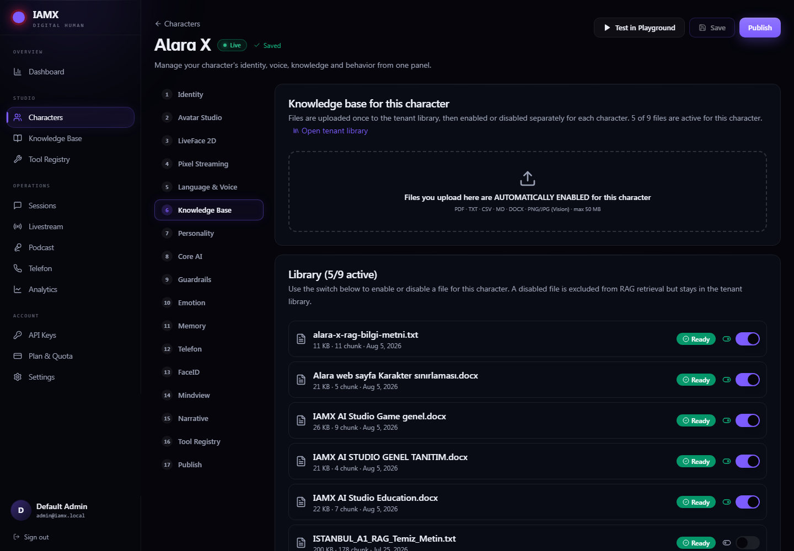View the Analytics page

71,289
